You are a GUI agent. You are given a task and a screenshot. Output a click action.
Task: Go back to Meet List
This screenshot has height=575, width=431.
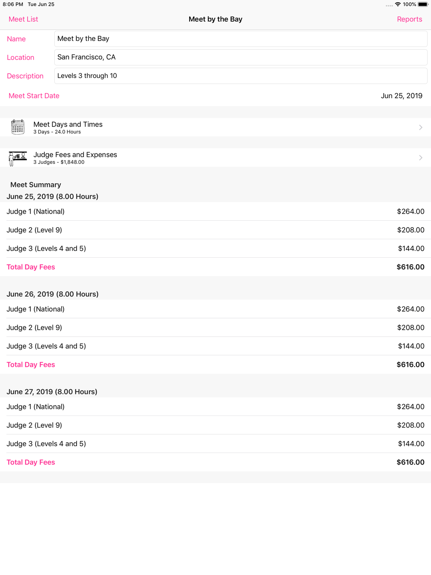[23, 19]
